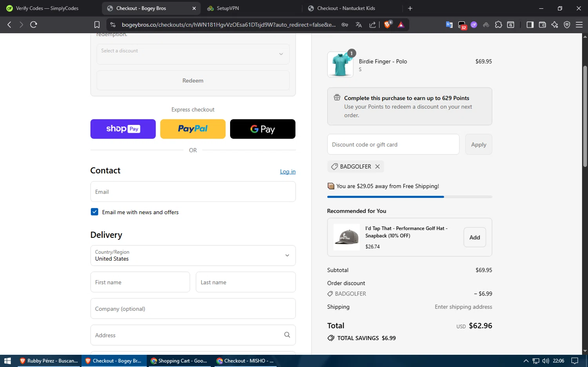
Task: Expand Select a discount dropdown
Action: click(x=193, y=54)
